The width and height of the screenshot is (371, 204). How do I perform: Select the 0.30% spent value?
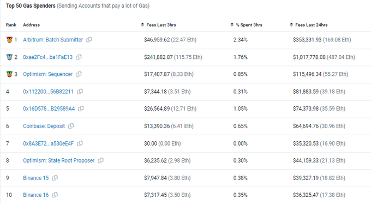tap(241, 160)
